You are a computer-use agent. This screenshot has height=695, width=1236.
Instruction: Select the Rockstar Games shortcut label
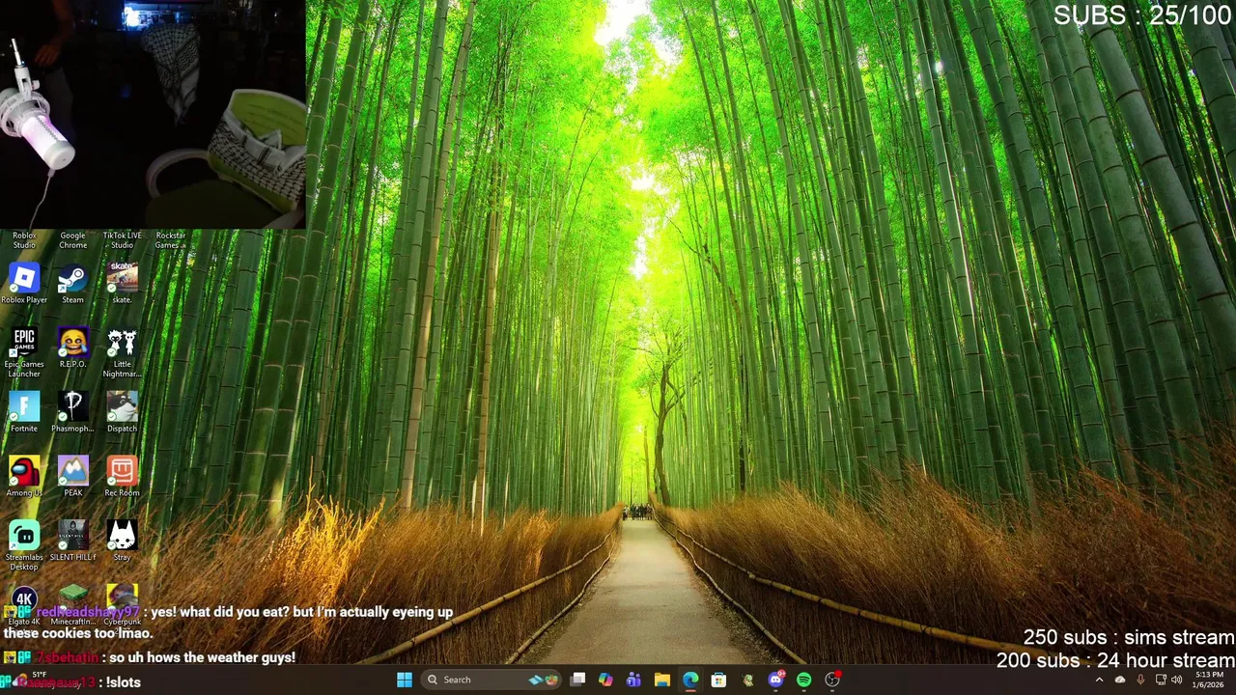[x=171, y=240]
